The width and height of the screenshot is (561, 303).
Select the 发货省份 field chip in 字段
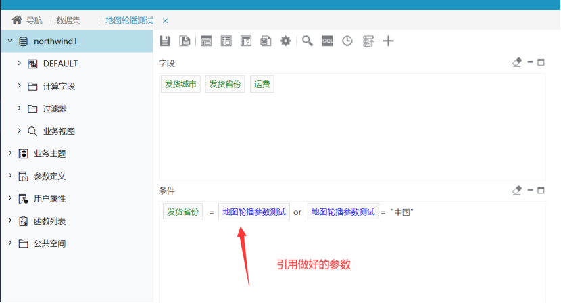coord(225,84)
